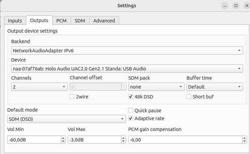The width and height of the screenshot is (250, 154).
Task: Disable the 48k DSD checkbox
Action: (131, 97)
